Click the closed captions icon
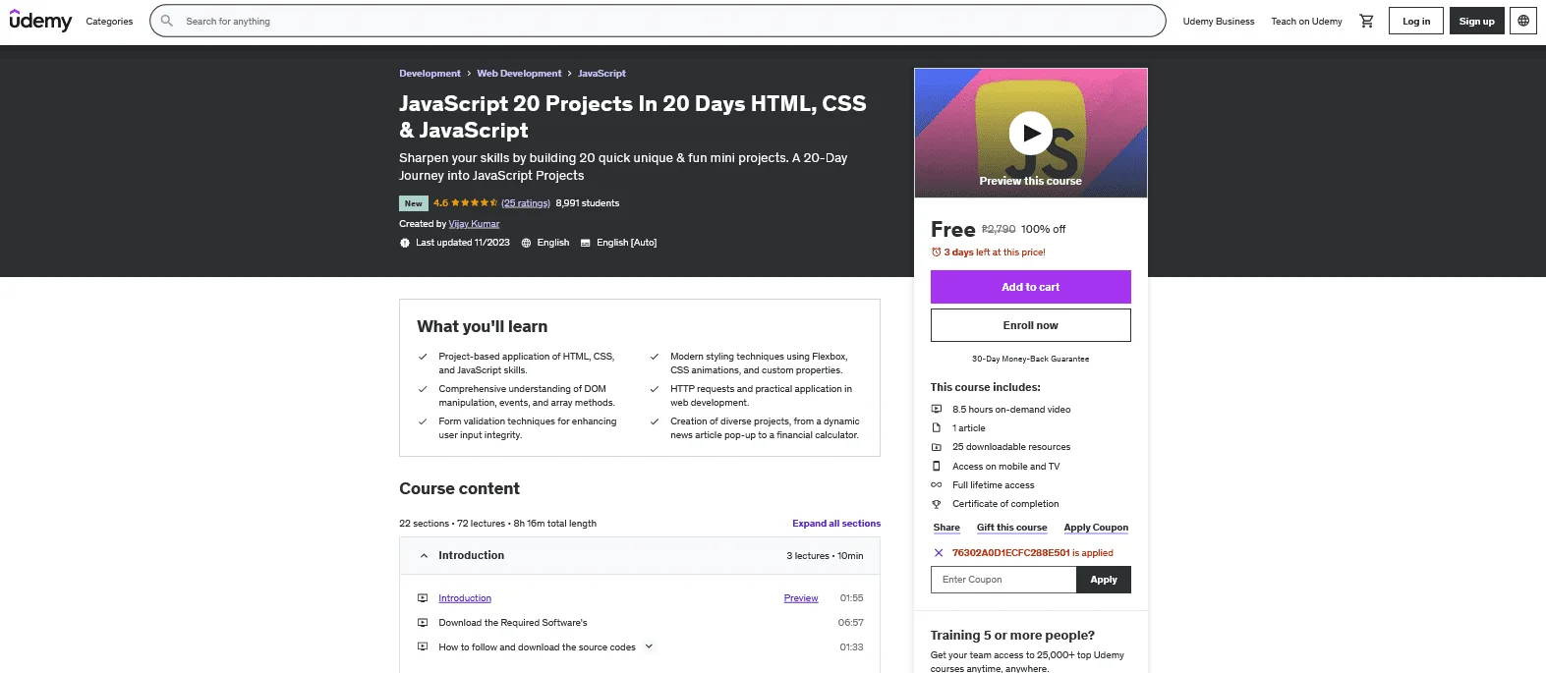This screenshot has width=1546, height=673. 586,243
